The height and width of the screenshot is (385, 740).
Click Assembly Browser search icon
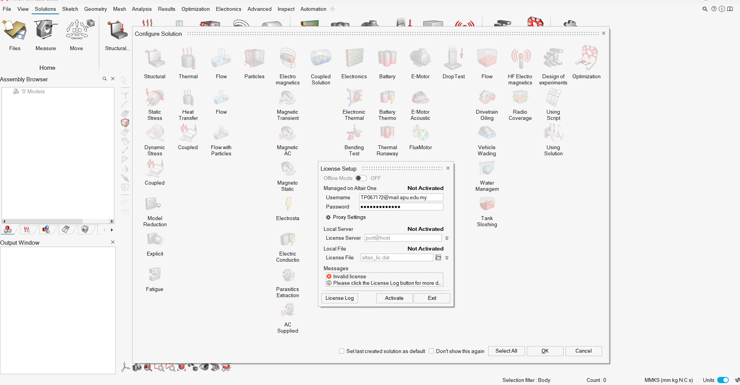104,79
